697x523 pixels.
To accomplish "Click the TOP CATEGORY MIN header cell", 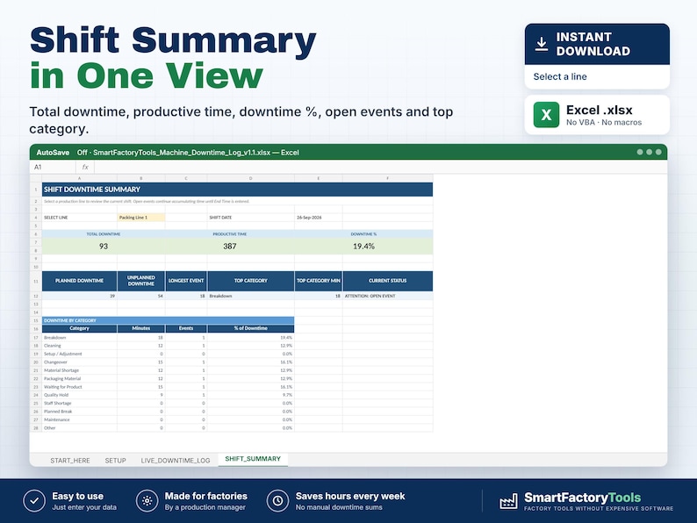I will [319, 281].
